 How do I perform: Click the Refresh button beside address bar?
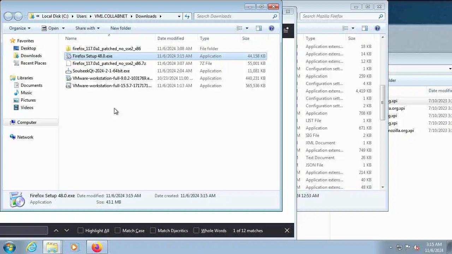click(x=187, y=16)
